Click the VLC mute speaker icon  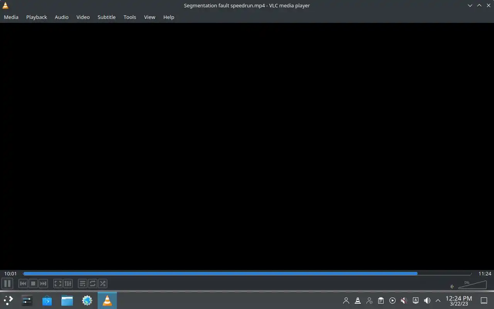[x=452, y=287]
